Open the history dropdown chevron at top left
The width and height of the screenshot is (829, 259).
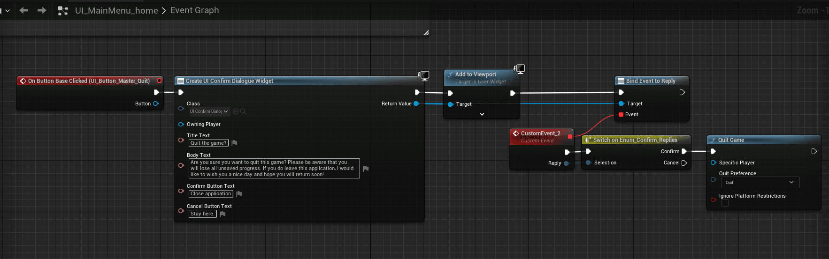click(7, 11)
